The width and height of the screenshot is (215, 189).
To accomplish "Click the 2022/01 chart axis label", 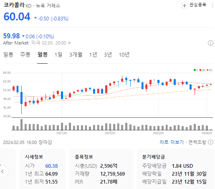I will pyautogui.click(x=110, y=133).
